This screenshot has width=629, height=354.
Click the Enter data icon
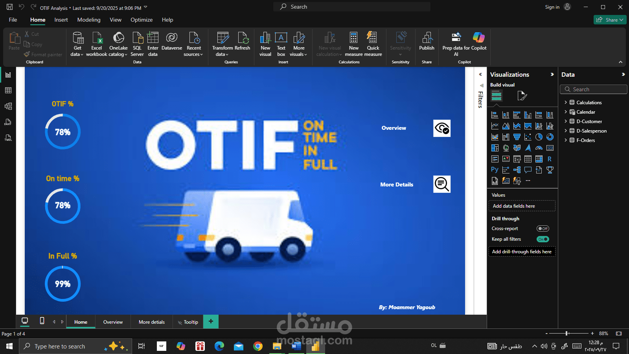pos(153,44)
